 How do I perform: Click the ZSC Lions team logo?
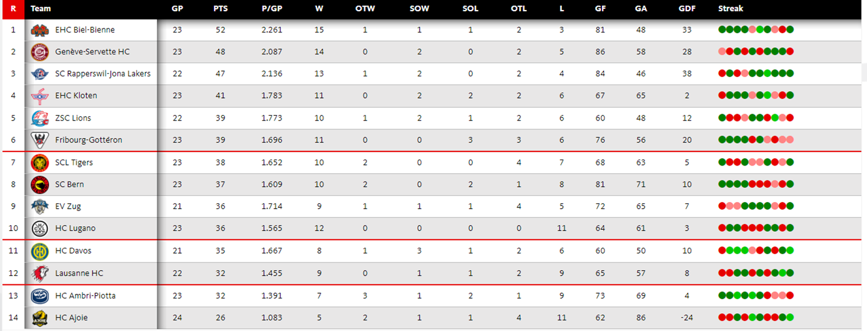[40, 118]
